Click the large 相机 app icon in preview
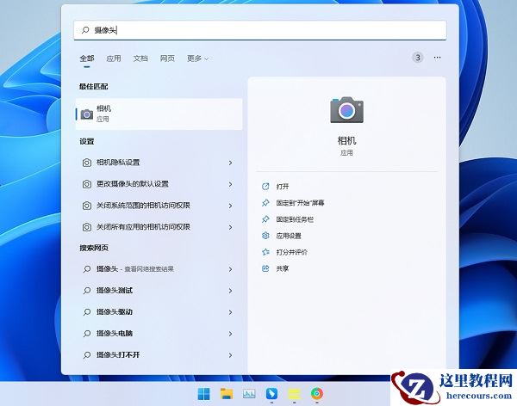517x406 pixels. click(346, 109)
